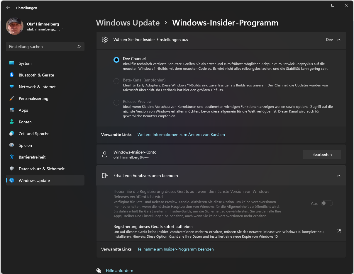The width and height of the screenshot is (354, 274).
Task: Open Bluetooth & Geräte settings
Action: click(36, 75)
